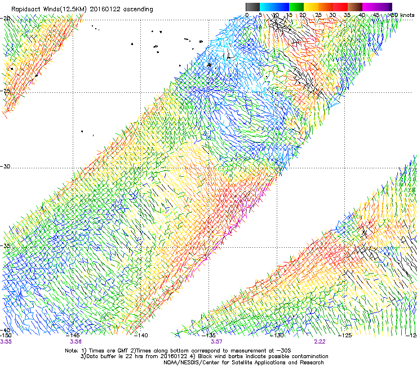
Task: Click the brown 35-40 knots legend segment
Action: (x=355, y=7)
